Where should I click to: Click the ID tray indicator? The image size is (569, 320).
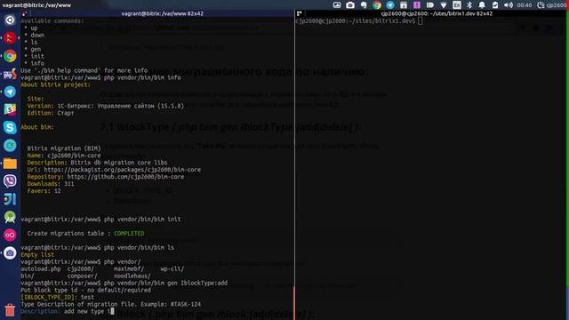[430, 5]
